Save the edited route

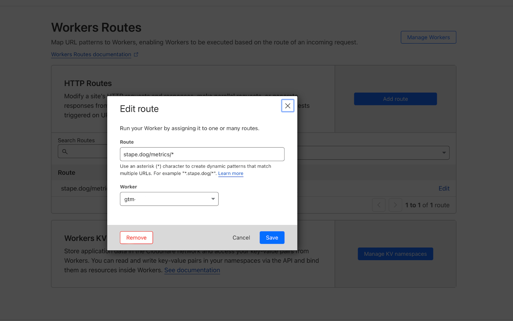click(272, 238)
